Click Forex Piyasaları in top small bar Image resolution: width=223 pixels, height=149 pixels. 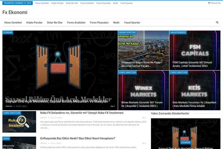(103, 3)
